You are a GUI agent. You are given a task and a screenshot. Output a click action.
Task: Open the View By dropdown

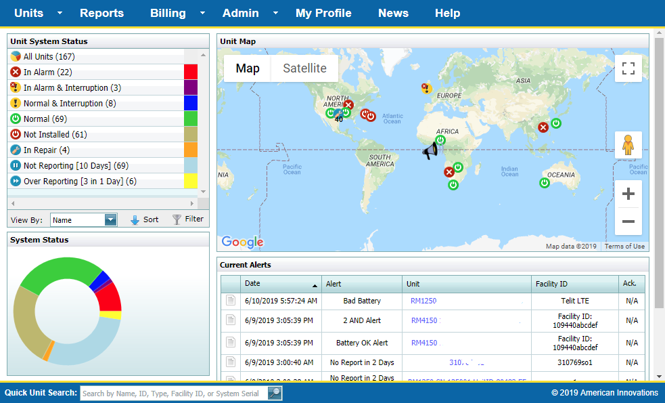(x=84, y=220)
